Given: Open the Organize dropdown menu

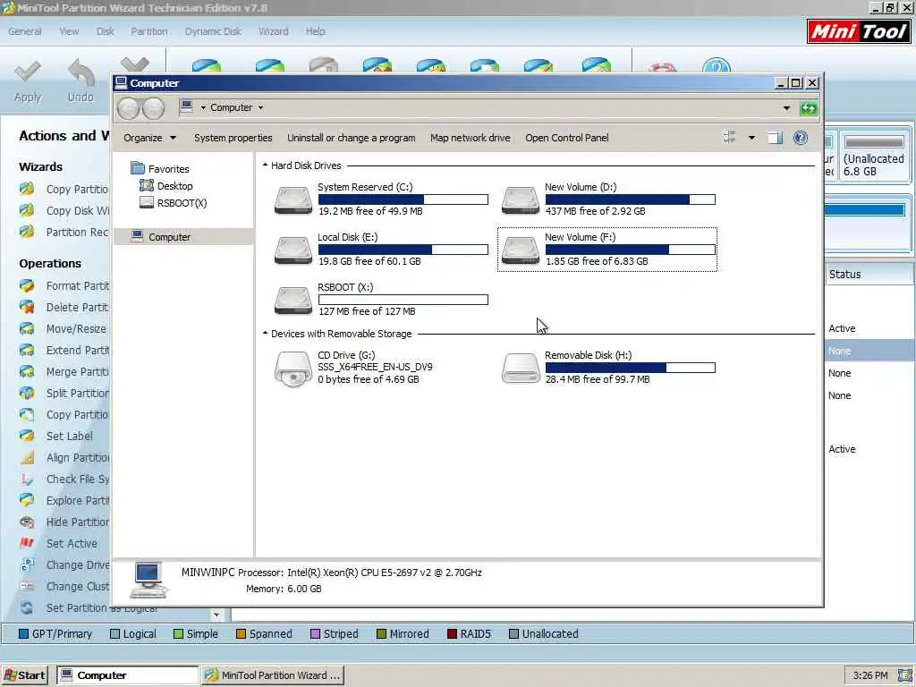Looking at the screenshot, I should click(149, 138).
